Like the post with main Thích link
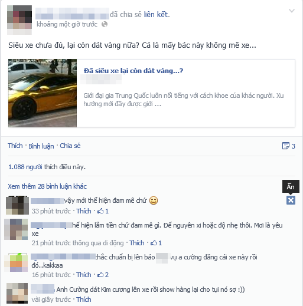Image resolution: width=303 pixels, height=306 pixels. pos(15,146)
